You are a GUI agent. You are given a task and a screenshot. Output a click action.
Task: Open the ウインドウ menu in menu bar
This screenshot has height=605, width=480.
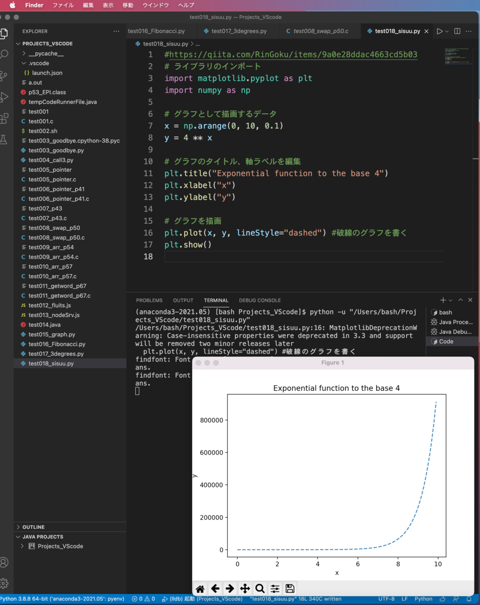pyautogui.click(x=156, y=5)
